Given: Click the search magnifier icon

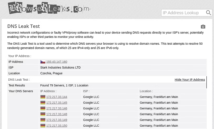Looking at the screenshot, I should pyautogui.click(x=208, y=13).
